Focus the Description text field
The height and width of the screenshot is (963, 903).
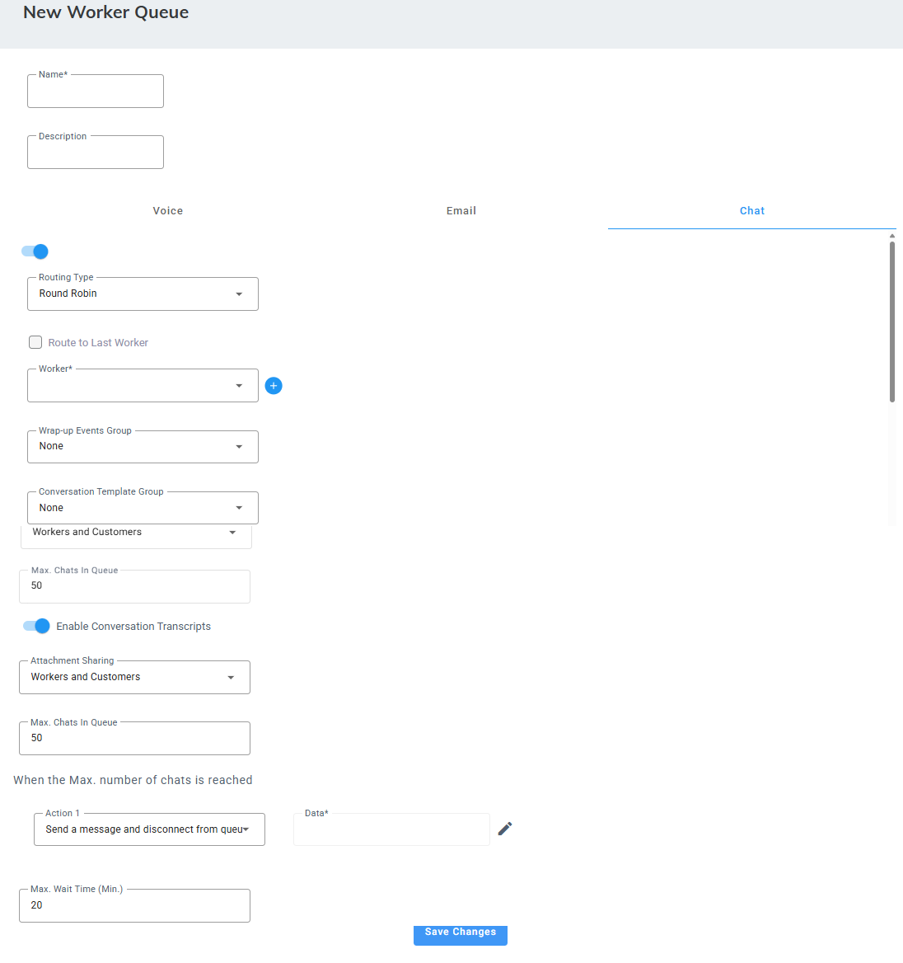[x=96, y=153]
